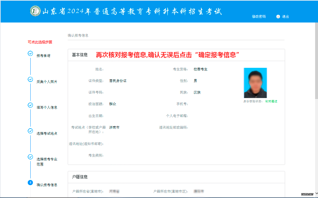Screen dimensions: 318x198
Task: Click the 身份核验状态 label
Action: point(253,101)
